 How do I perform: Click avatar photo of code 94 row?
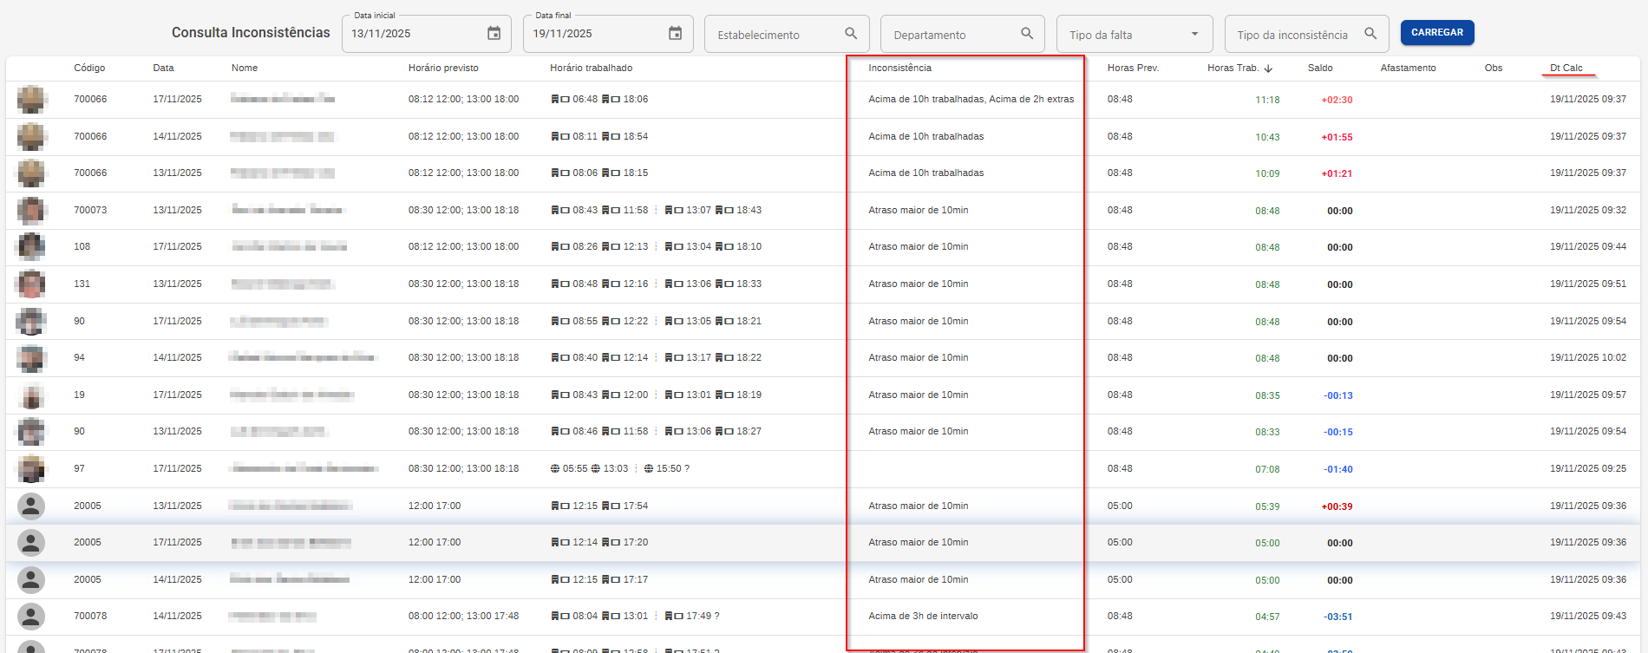point(31,358)
